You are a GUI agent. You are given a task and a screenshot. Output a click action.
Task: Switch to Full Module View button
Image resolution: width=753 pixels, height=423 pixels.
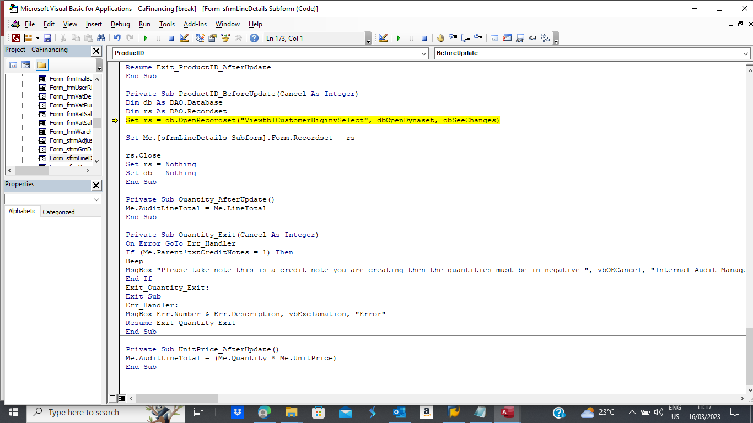[x=122, y=398]
